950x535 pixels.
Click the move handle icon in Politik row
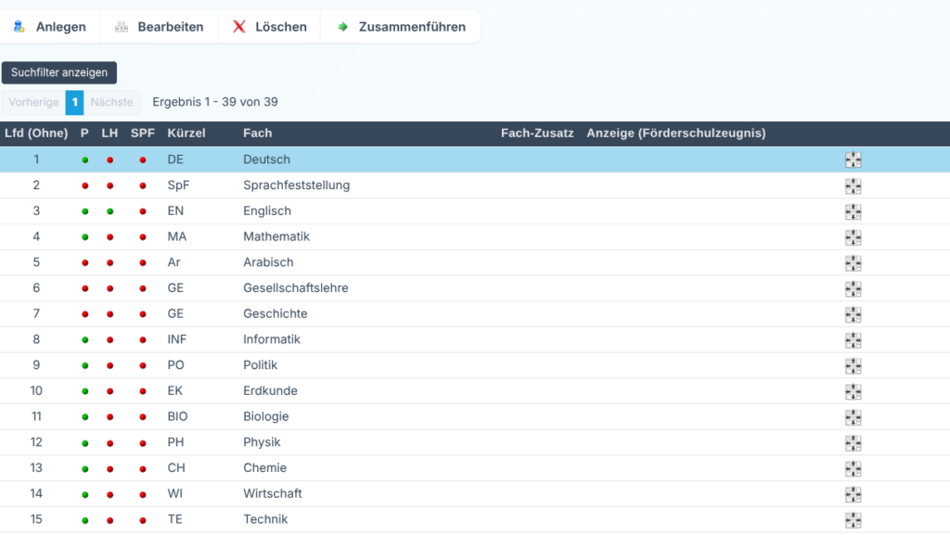pos(854,365)
